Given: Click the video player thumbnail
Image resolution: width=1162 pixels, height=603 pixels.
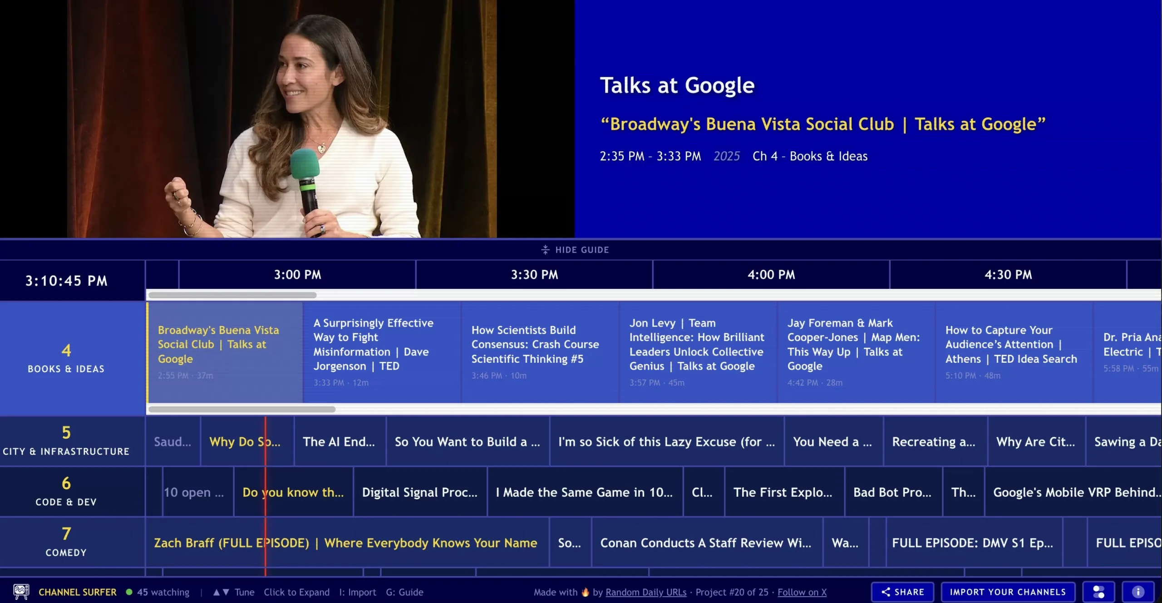Looking at the screenshot, I should coord(287,119).
